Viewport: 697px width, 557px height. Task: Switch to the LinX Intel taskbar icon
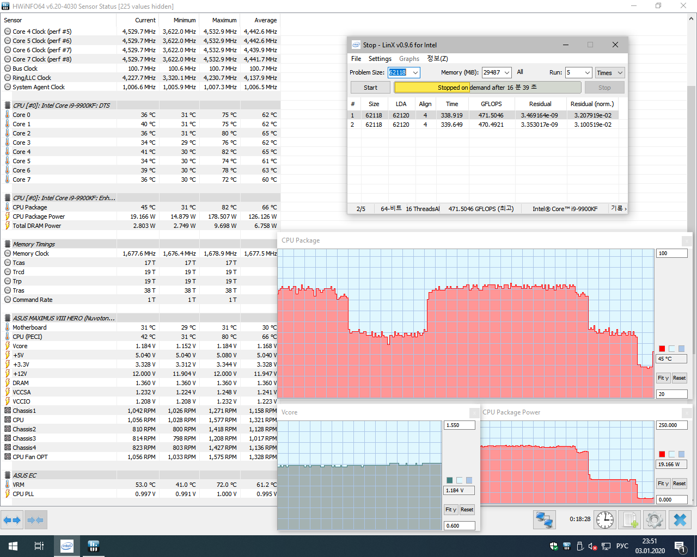click(67, 546)
